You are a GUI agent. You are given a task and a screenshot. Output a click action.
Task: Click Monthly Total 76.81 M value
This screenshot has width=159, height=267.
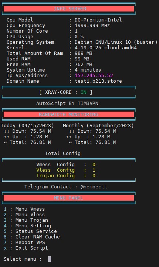106,142
